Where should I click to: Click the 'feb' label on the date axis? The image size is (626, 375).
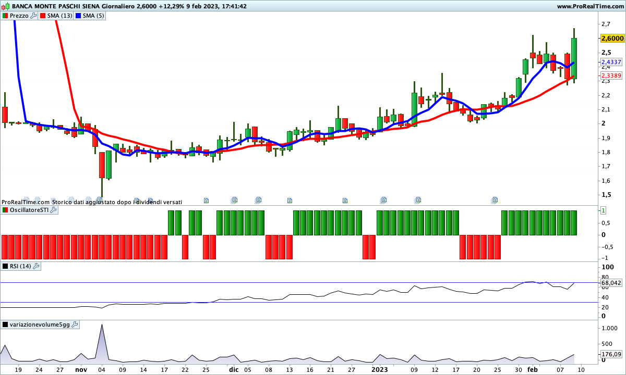[x=532, y=369]
